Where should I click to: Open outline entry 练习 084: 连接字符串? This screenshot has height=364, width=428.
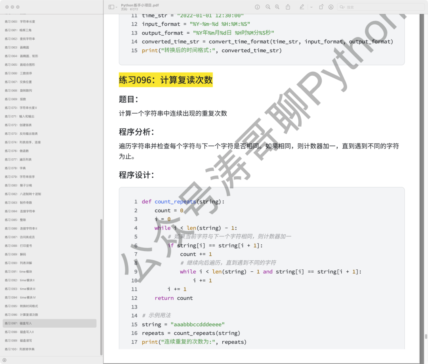coord(20,212)
